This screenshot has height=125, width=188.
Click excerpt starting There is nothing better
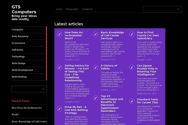76,120
